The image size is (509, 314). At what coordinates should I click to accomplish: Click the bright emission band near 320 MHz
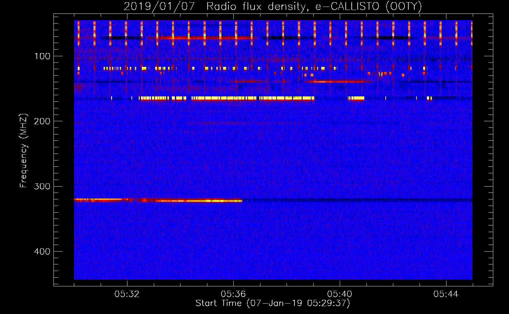[158, 200]
